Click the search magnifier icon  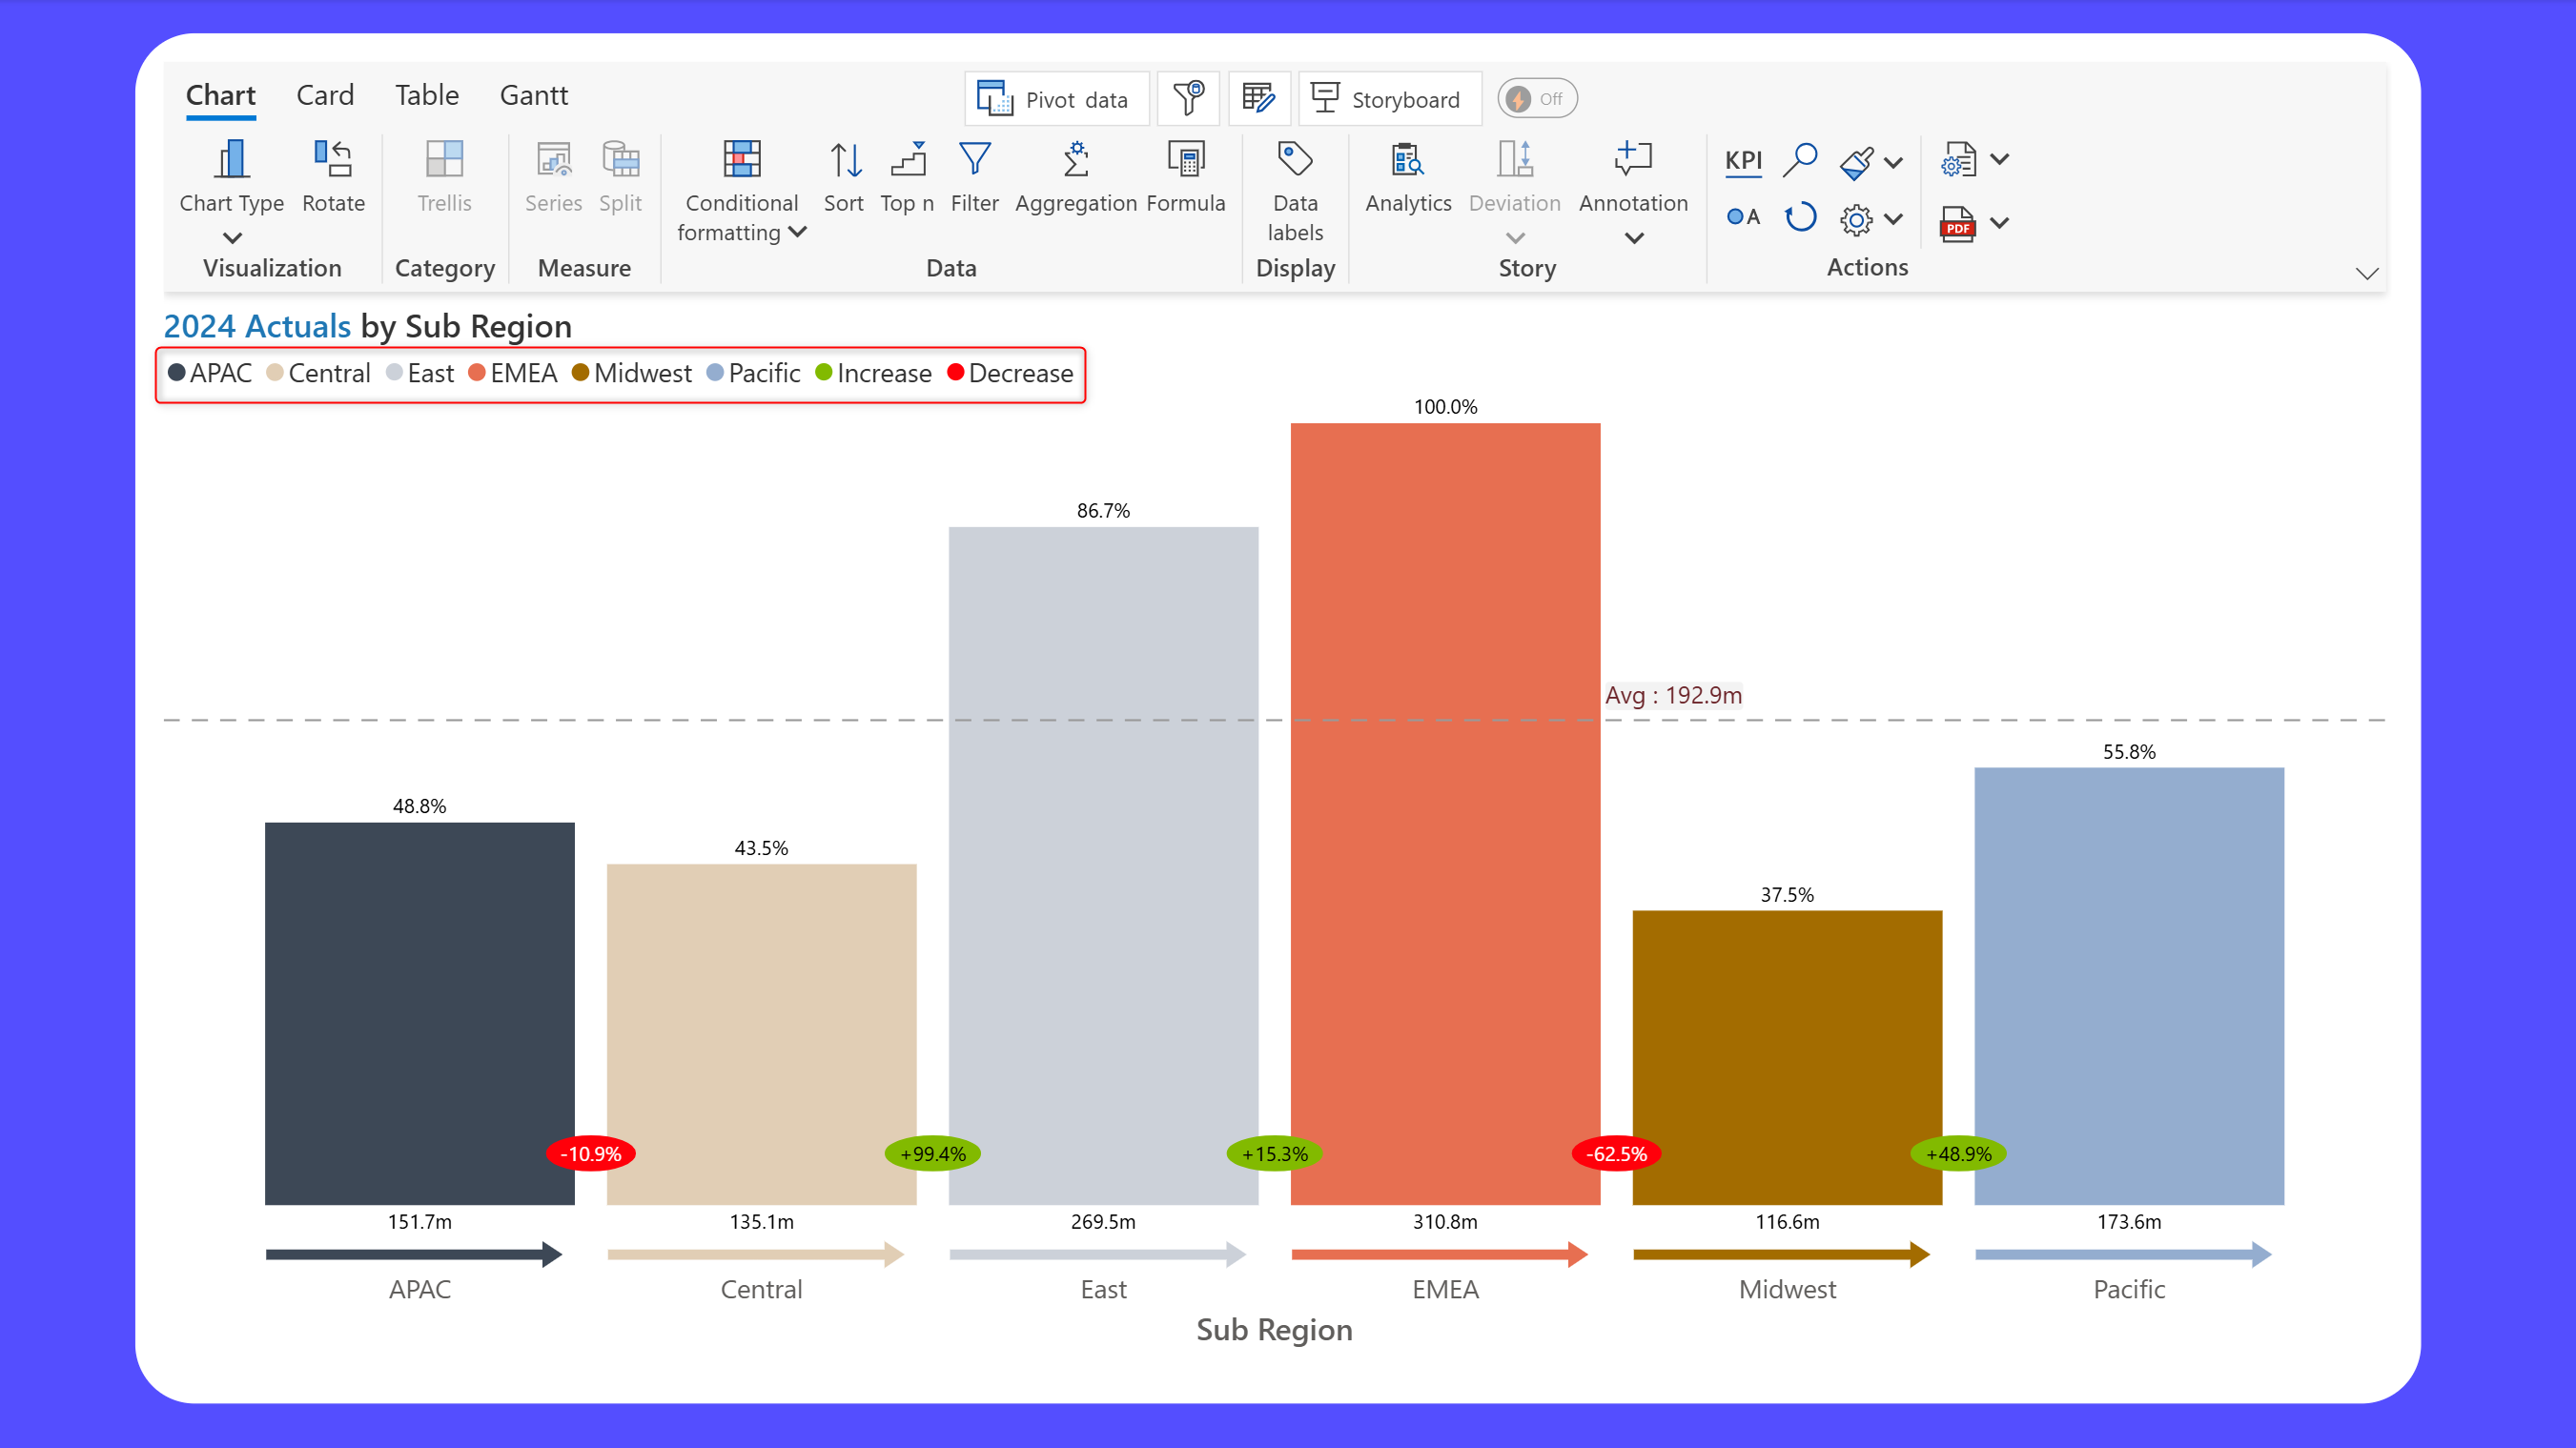coord(1799,160)
